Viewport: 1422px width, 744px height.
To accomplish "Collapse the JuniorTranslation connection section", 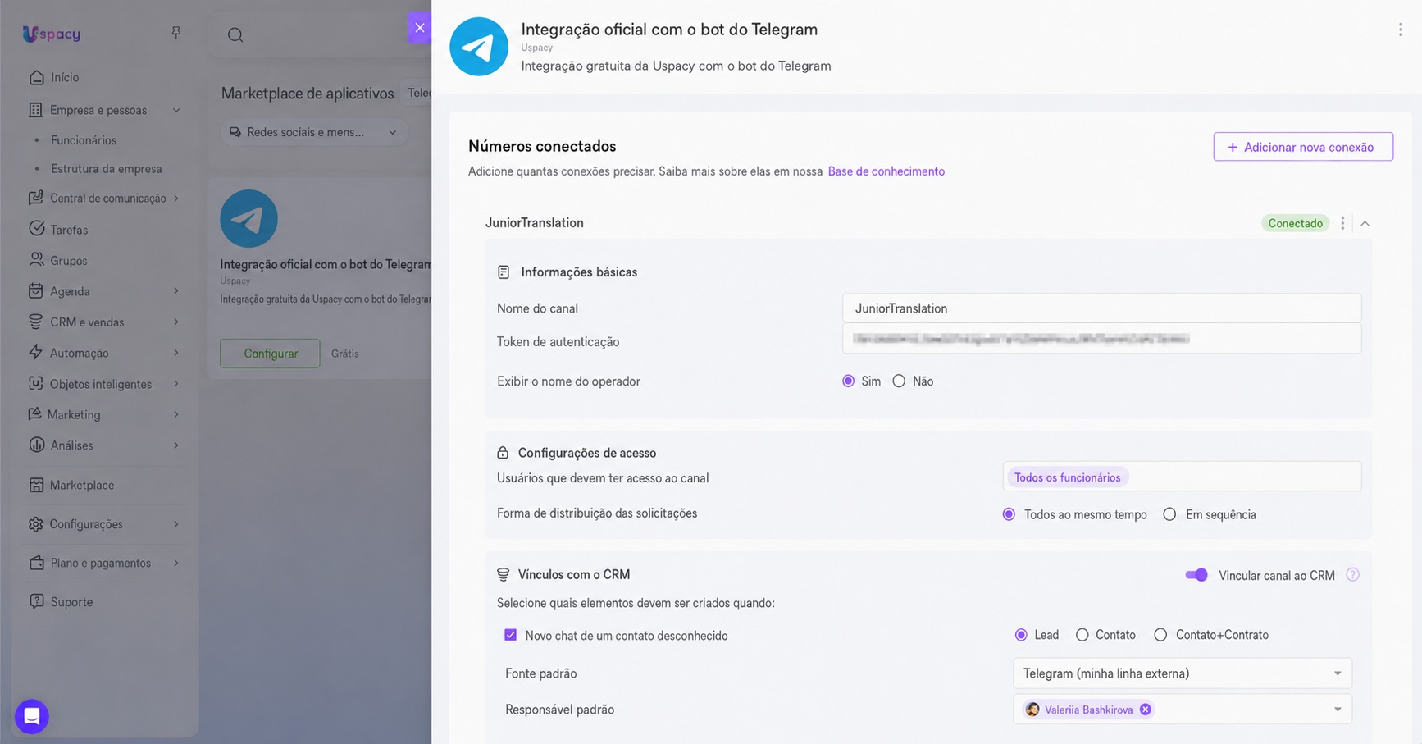I will 1365,223.
